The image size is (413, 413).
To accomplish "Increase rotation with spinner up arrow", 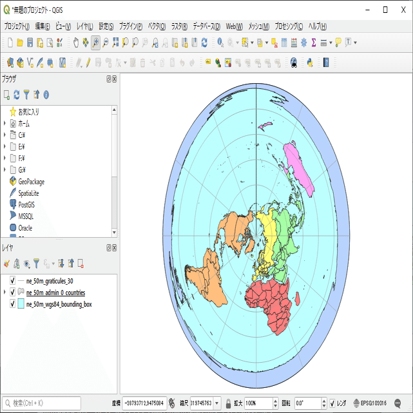I will pyautogui.click(x=324, y=400).
